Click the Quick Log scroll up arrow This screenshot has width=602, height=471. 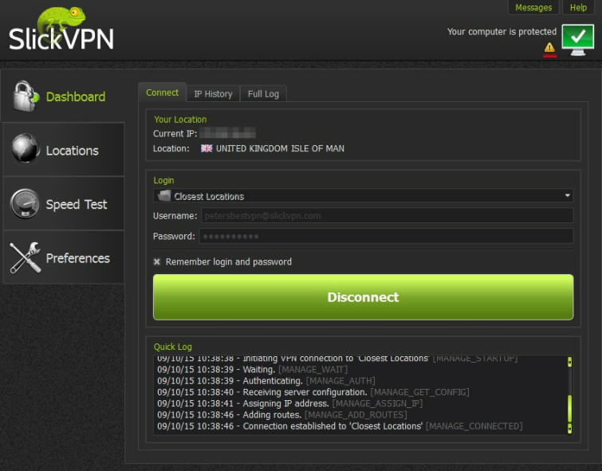click(x=570, y=362)
